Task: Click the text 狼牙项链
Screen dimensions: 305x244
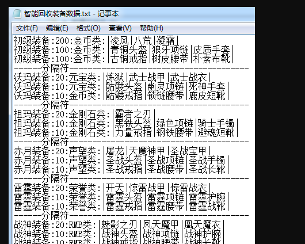Action: click(170, 49)
